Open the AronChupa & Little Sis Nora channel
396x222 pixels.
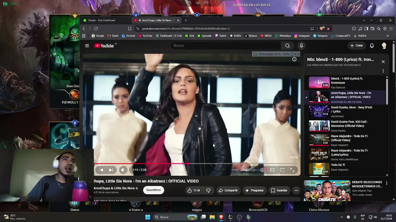tap(114, 188)
